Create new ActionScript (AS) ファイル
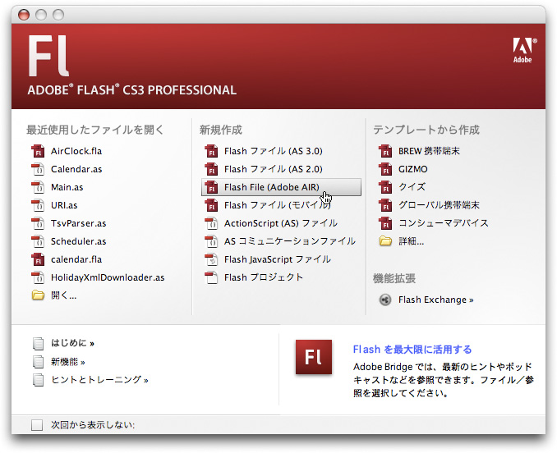 coord(281,223)
